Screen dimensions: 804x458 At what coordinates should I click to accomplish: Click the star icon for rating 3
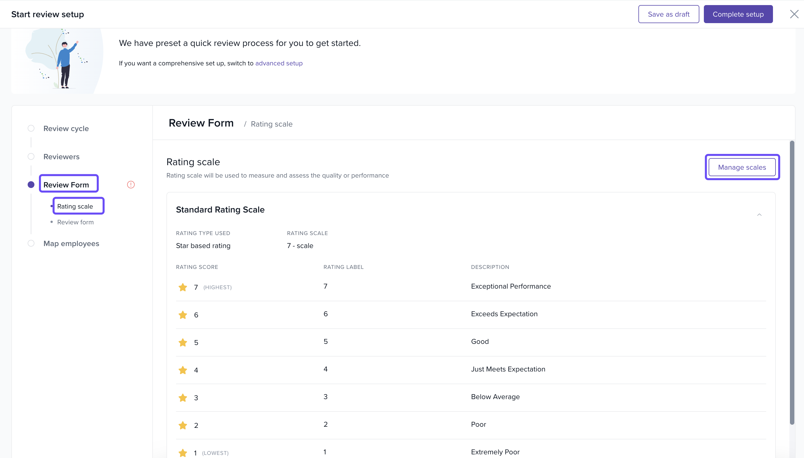pyautogui.click(x=183, y=398)
